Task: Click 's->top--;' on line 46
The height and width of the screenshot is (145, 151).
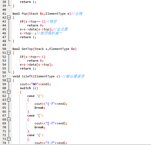Action: (28, 33)
